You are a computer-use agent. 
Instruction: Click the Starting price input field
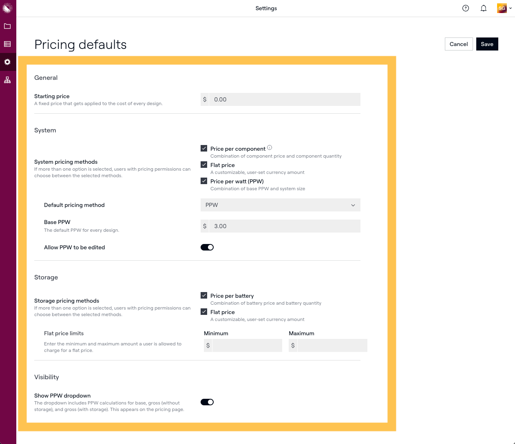pos(284,99)
